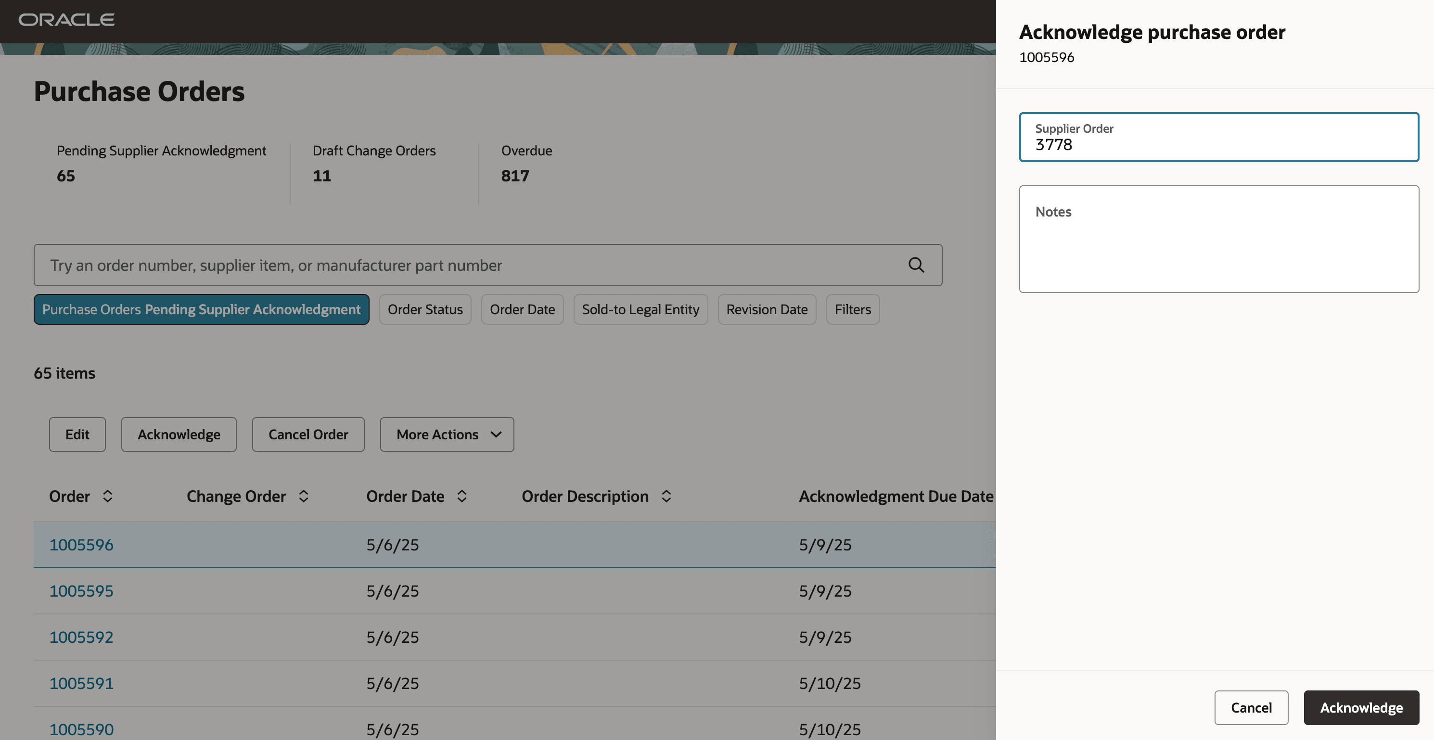Click the Edit button
Image resolution: width=1434 pixels, height=740 pixels.
point(77,434)
